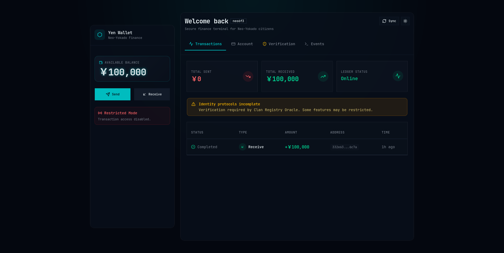
Task: Click the trending-down icon on Total Sent card
Action: pos(248,76)
